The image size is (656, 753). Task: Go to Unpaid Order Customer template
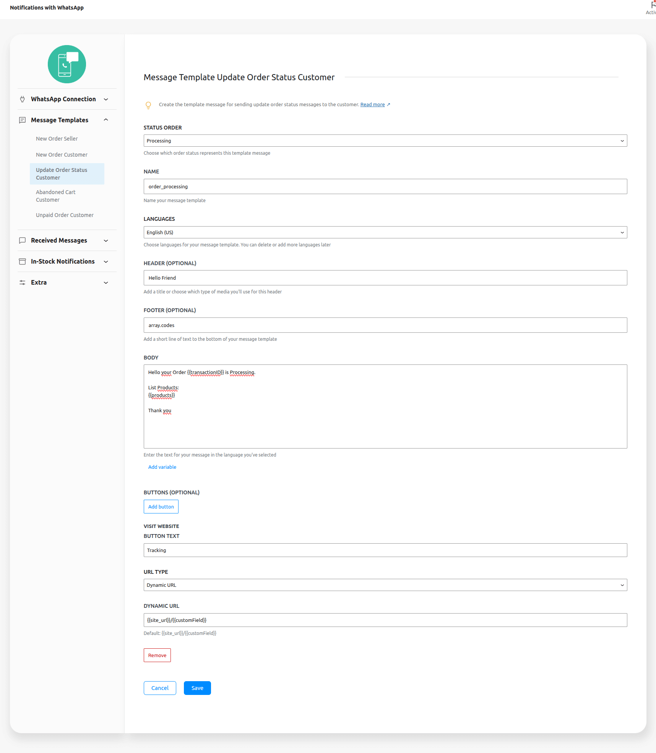coord(65,215)
